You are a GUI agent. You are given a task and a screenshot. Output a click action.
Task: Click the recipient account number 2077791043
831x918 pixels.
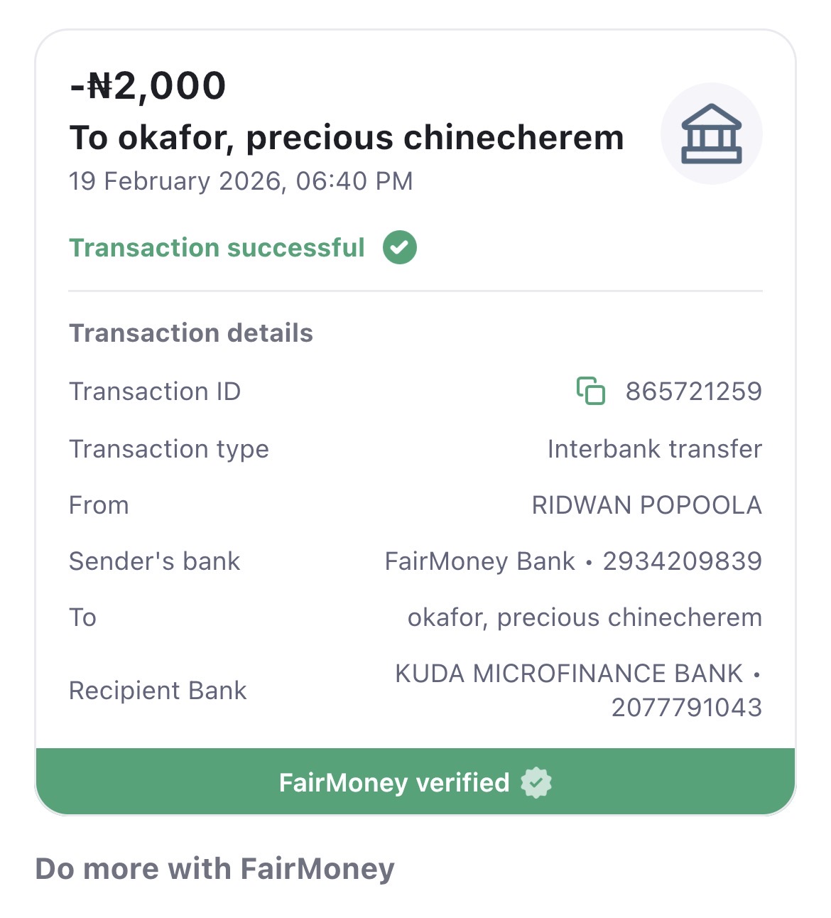pyautogui.click(x=686, y=708)
